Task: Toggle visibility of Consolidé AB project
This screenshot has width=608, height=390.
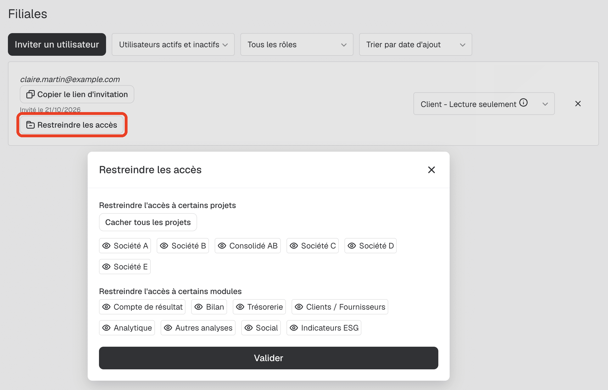Action: tap(248, 246)
